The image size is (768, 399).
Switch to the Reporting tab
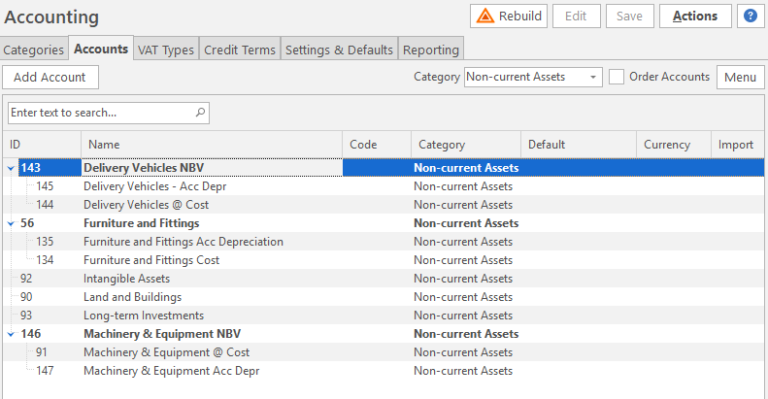pyautogui.click(x=431, y=50)
